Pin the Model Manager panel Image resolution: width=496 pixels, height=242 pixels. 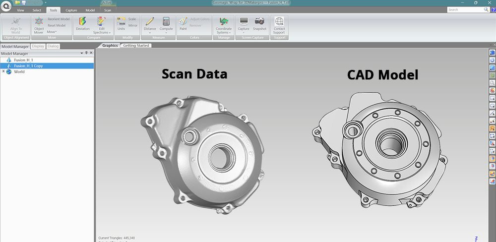point(86,53)
